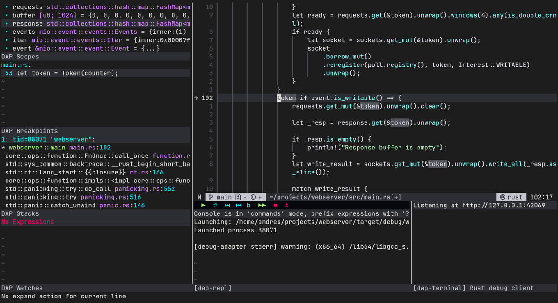Click the clock icon in statusline
The height and width of the screenshot is (303, 558).
tap(253, 197)
